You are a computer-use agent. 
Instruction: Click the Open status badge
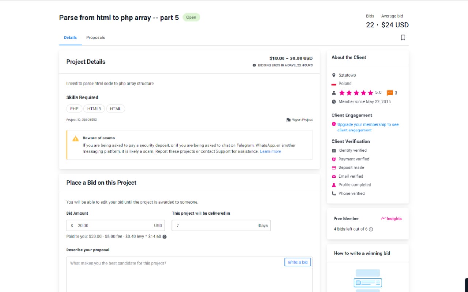point(191,17)
